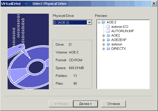Click the disabled < Назад back button
The image size is (158, 111).
point(61,104)
